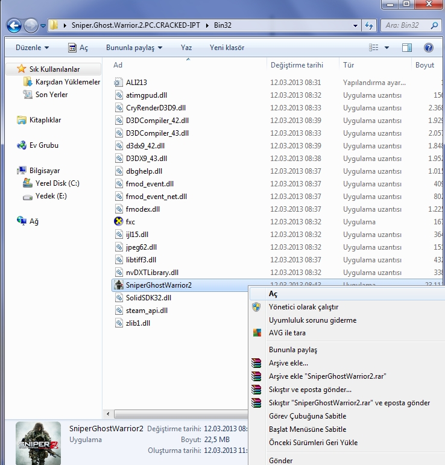This screenshot has width=445, height=465.
Task: Select the dbghelp.dll file icon
Action: point(119,171)
